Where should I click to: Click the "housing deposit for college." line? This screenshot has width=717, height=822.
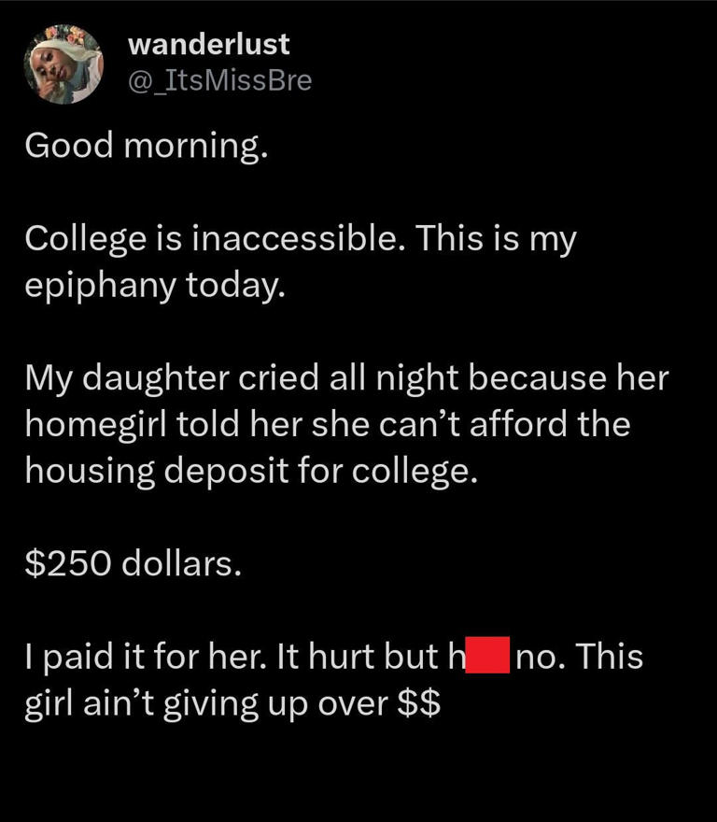[250, 471]
